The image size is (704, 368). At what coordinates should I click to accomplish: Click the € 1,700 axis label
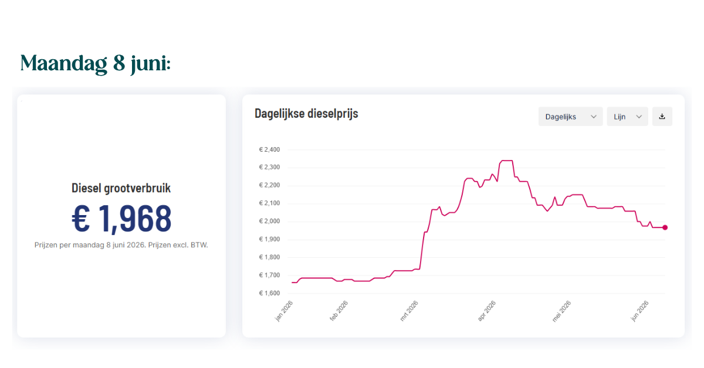pos(269,275)
